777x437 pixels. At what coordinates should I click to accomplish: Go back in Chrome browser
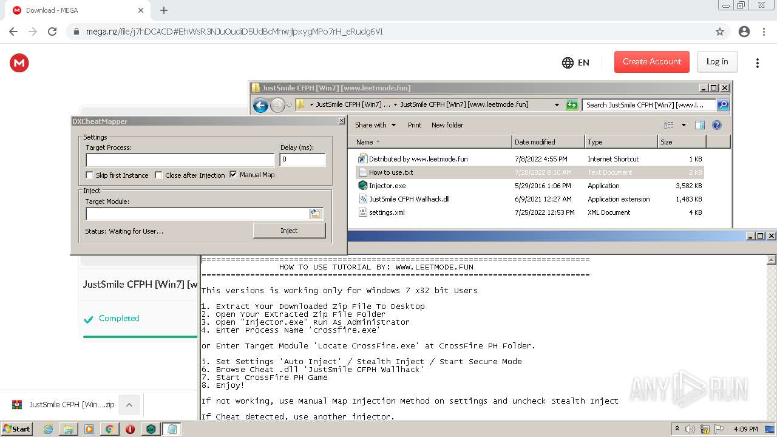tap(13, 32)
